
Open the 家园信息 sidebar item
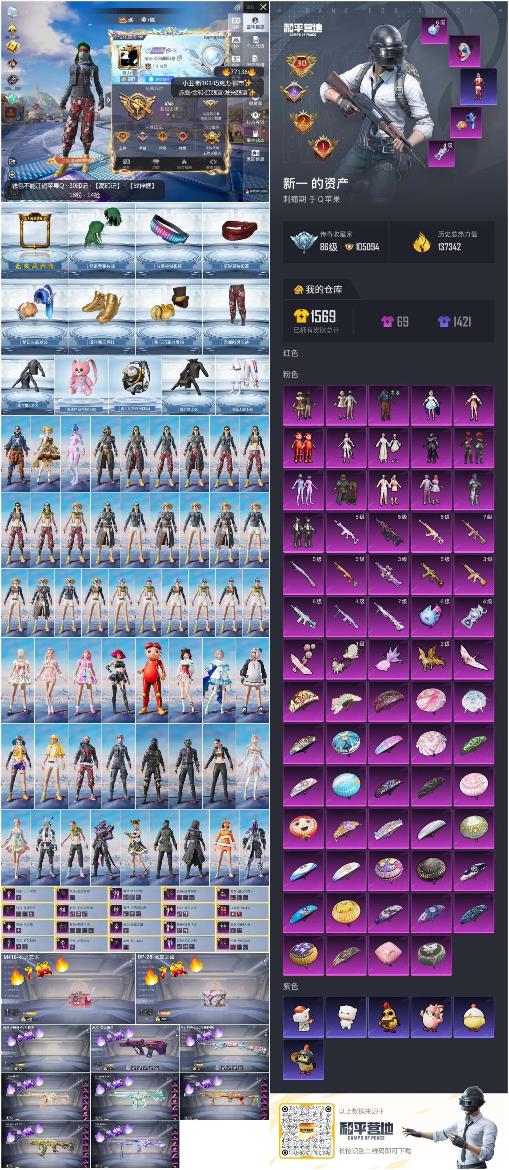coord(255,155)
